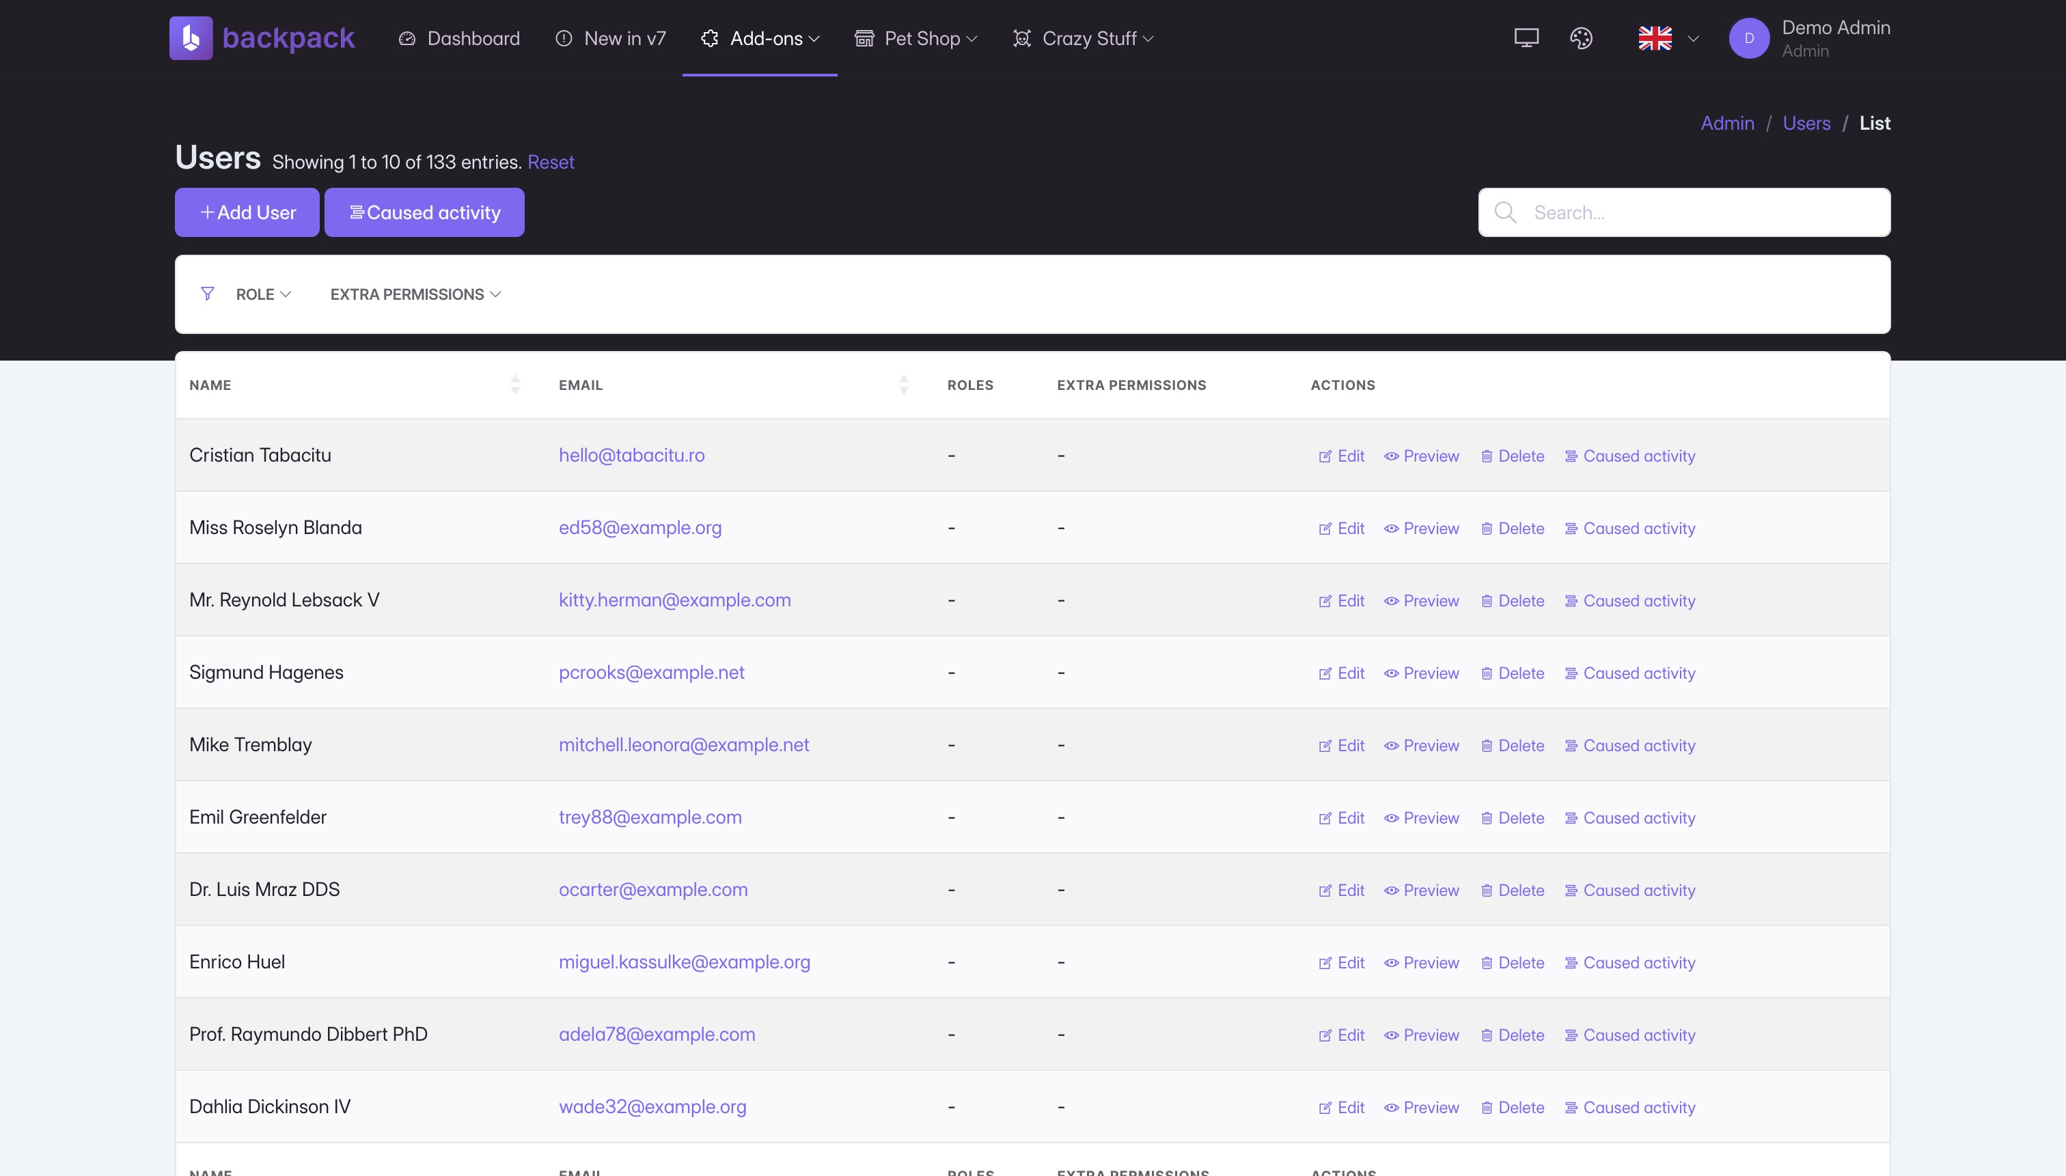The image size is (2066, 1176).
Task: Open the Crazy Stuff menu dropdown
Action: (x=1083, y=38)
